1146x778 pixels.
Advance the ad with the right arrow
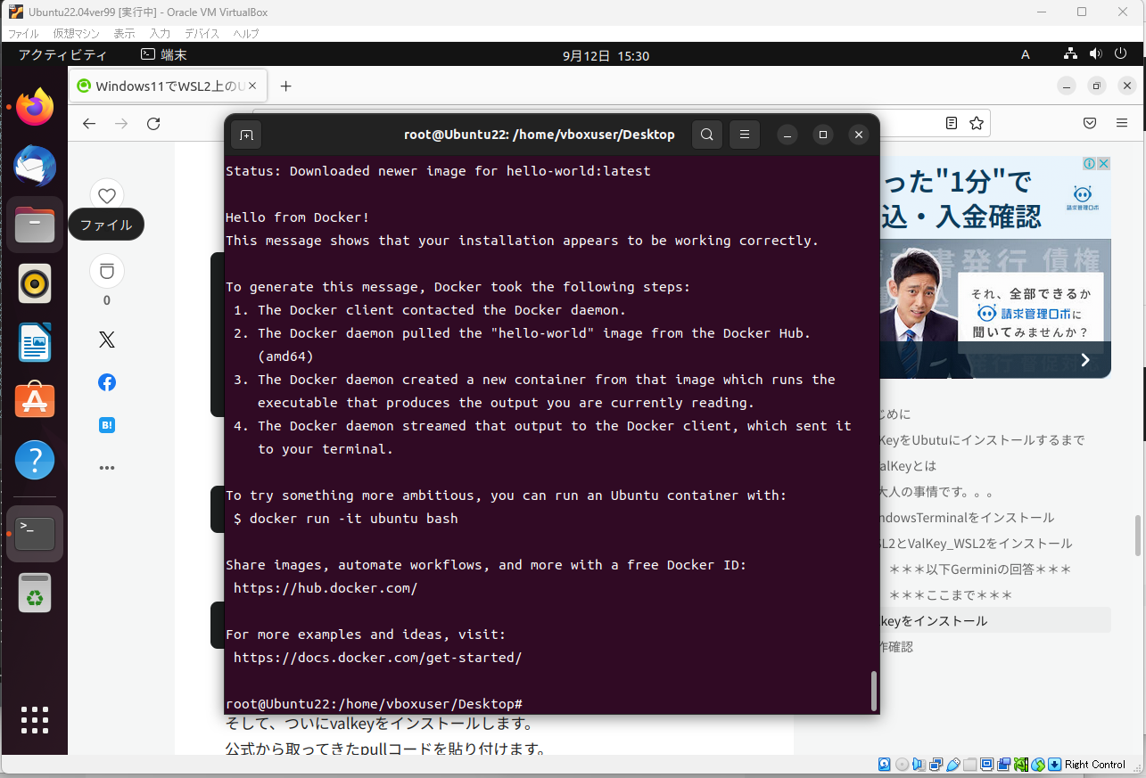click(1085, 360)
